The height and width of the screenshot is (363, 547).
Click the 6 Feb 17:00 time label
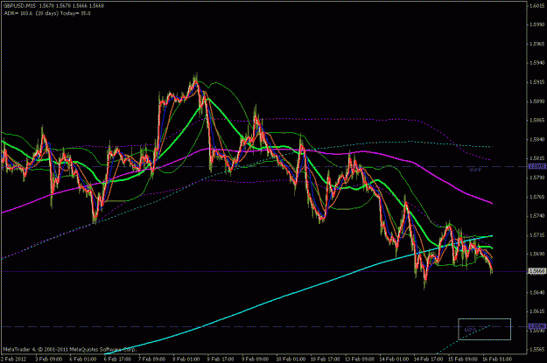(x=117, y=359)
